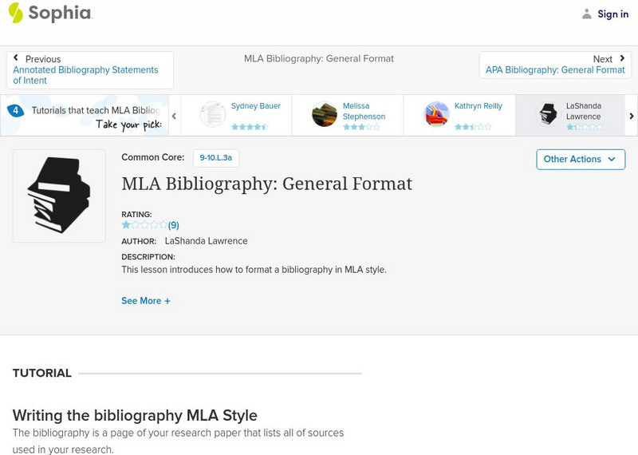The height and width of the screenshot is (455, 638).
Task: Expand description with See More +
Action: click(x=146, y=301)
